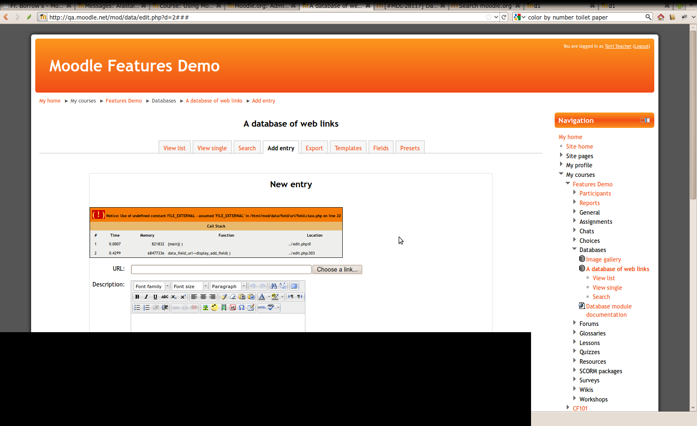The height and width of the screenshot is (426, 697).
Task: Insert a table in the editor
Action: (251, 307)
